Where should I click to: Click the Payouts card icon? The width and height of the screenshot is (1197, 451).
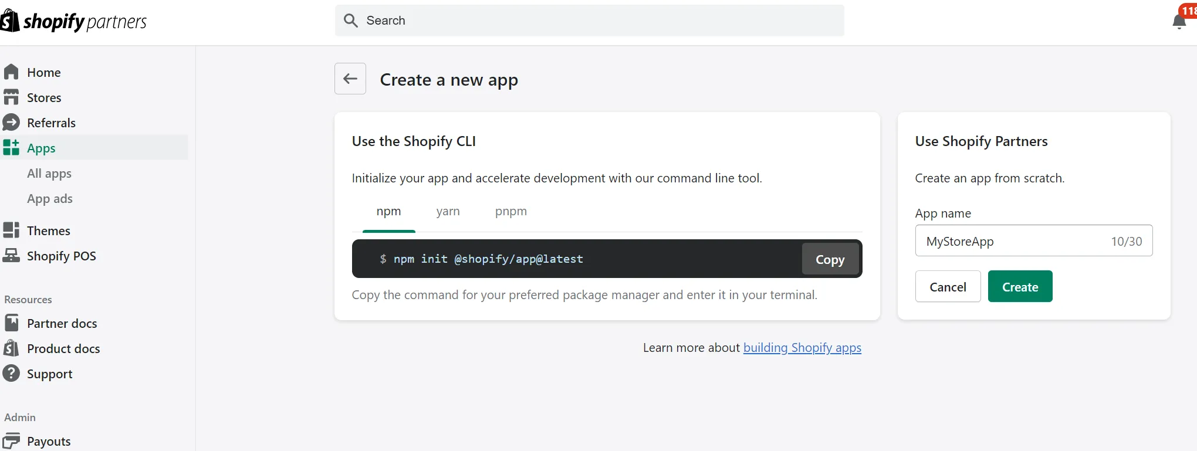[11, 441]
